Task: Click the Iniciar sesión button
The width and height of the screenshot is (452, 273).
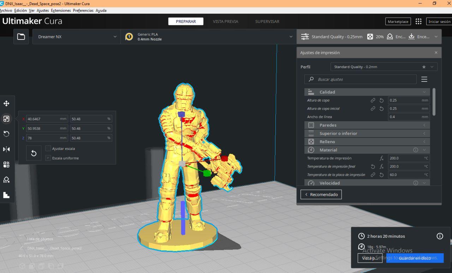Action: point(439,22)
